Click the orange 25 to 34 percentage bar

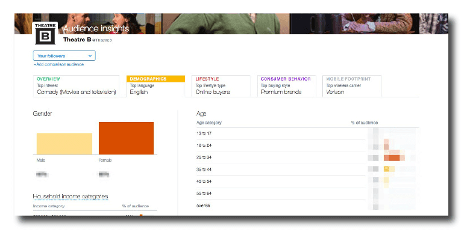coord(394,157)
